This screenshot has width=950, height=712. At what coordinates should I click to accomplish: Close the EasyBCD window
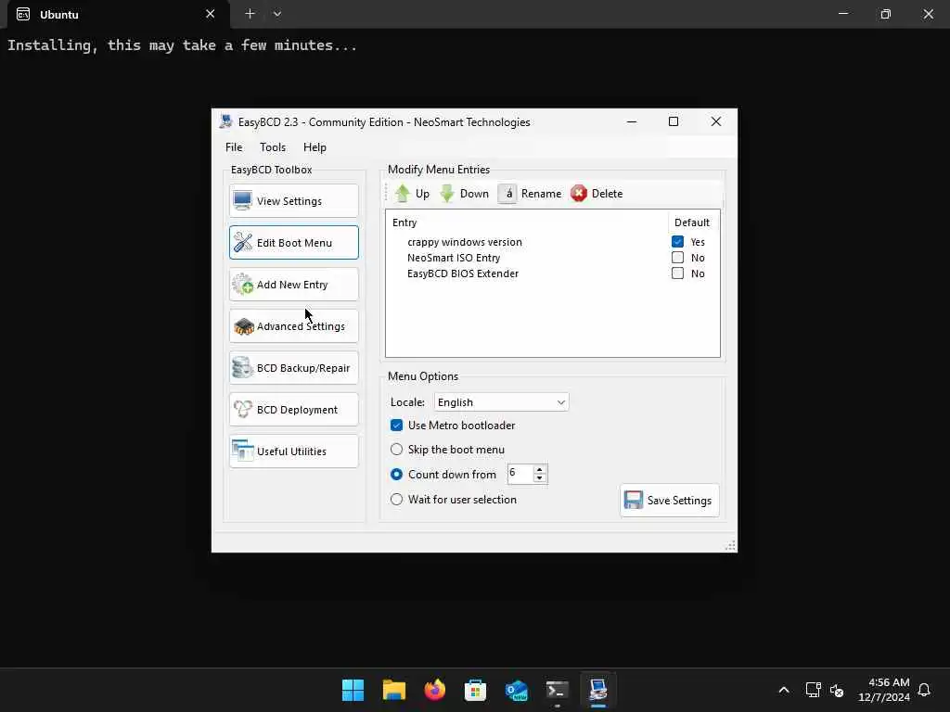pyautogui.click(x=715, y=121)
